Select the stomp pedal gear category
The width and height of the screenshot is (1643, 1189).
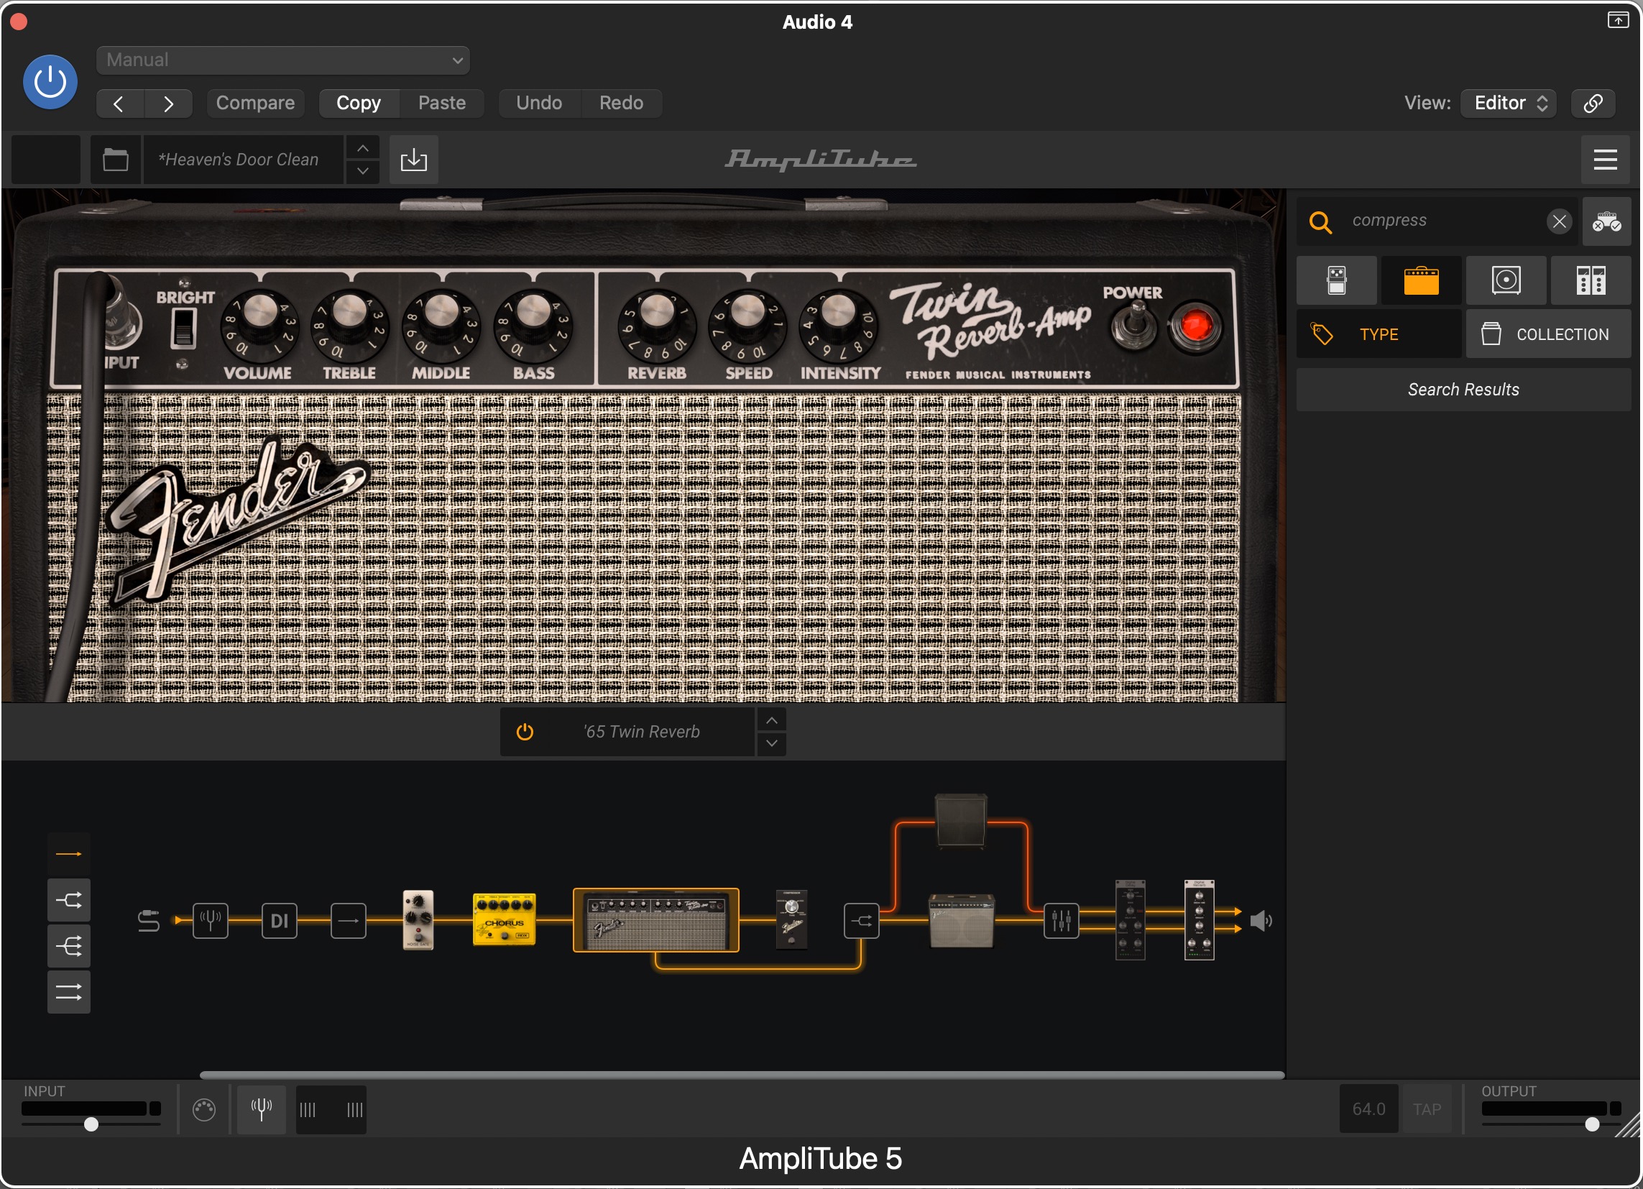click(1337, 280)
